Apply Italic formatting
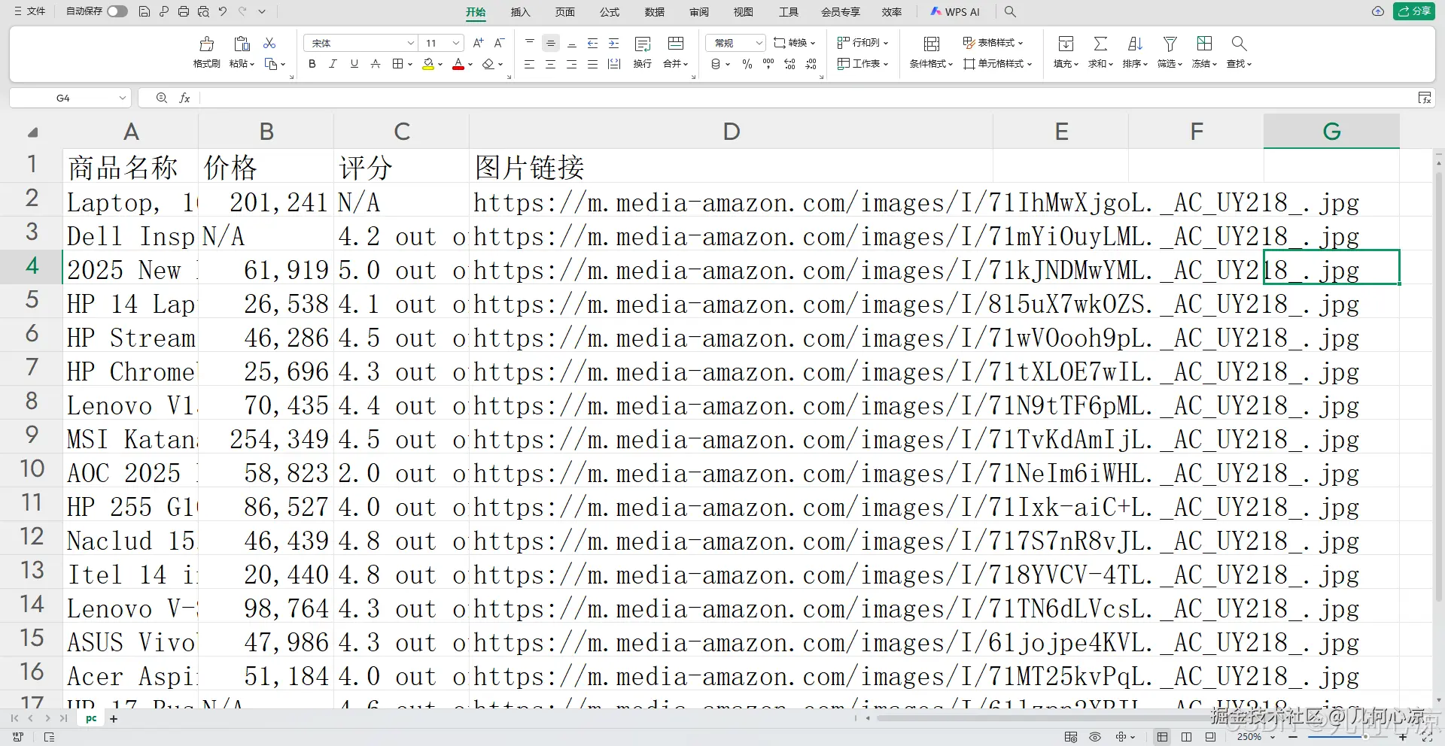 (333, 64)
